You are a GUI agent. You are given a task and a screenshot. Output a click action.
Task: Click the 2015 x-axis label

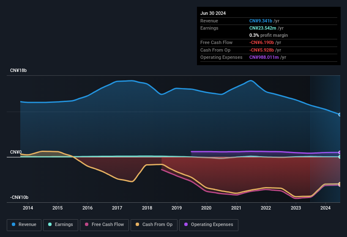pyautogui.click(x=57, y=208)
